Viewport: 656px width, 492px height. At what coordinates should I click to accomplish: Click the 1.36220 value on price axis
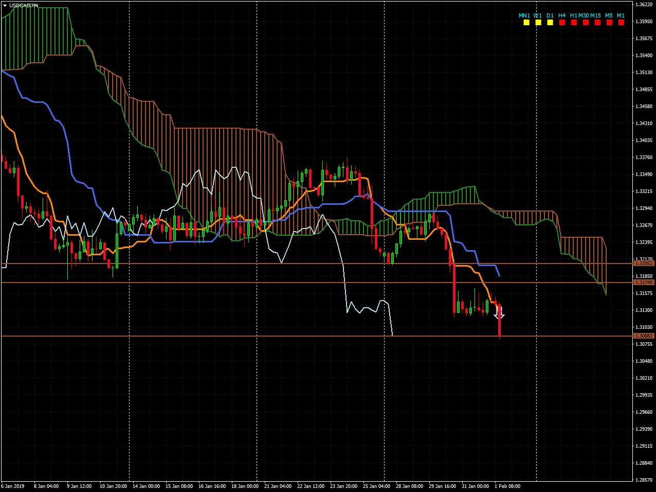pos(644,5)
